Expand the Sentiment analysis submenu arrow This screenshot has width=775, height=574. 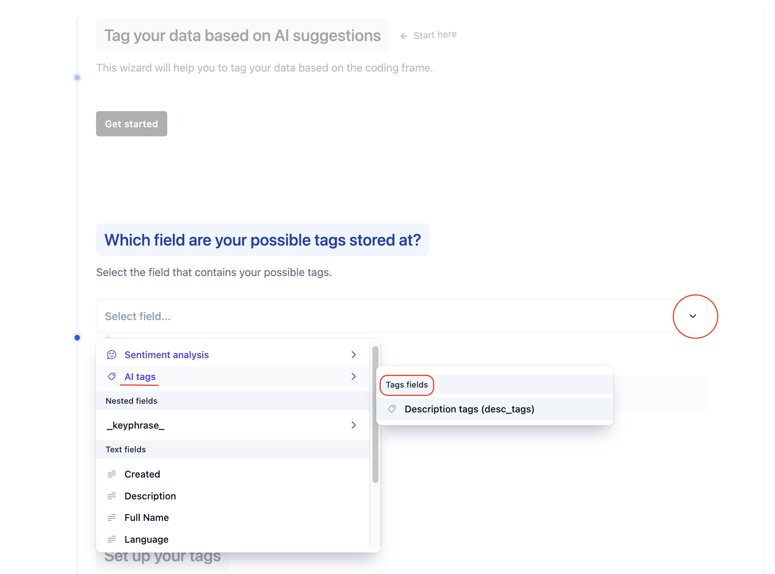click(354, 355)
